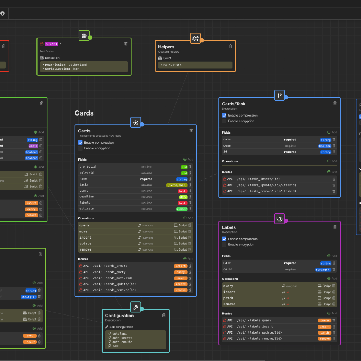Viewport: 361px width, 361px height.
Task: Enable encryption checkbox in Cards/Task
Action: point(224,121)
